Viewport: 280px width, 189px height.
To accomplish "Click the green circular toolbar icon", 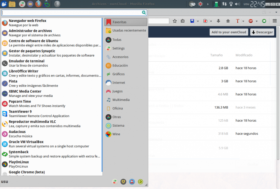I will [264, 21].
